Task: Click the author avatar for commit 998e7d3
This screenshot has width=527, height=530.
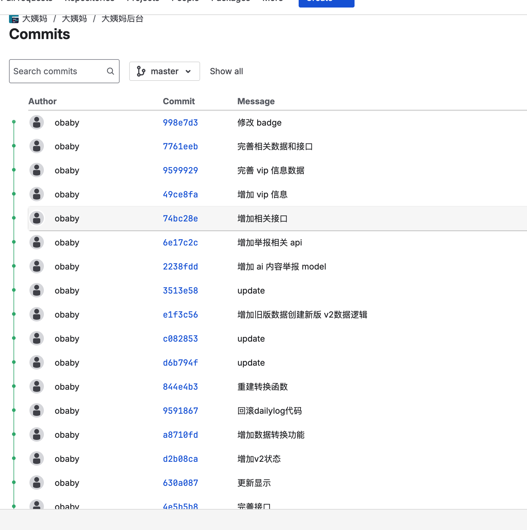Action: click(37, 123)
